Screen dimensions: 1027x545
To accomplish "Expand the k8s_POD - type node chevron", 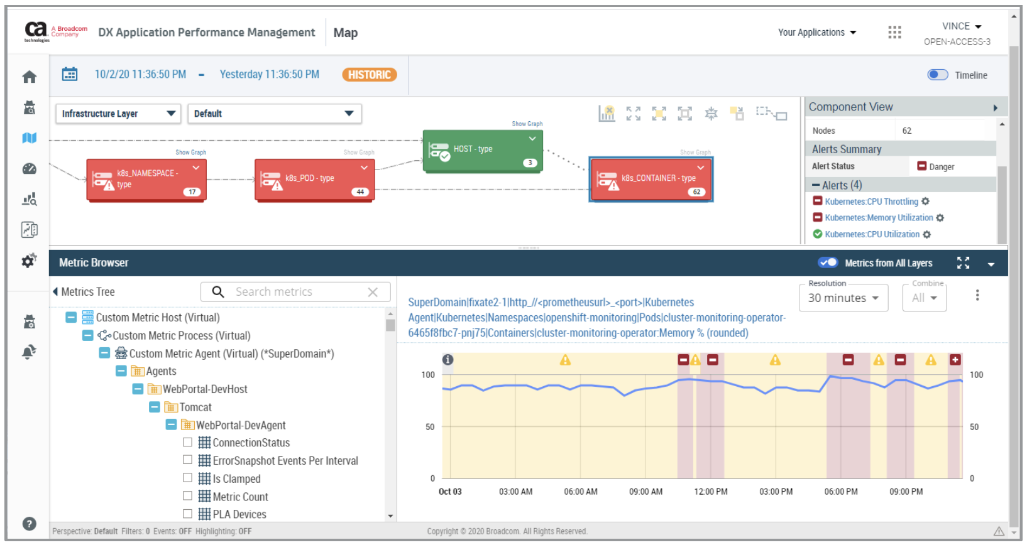I will (x=364, y=168).
